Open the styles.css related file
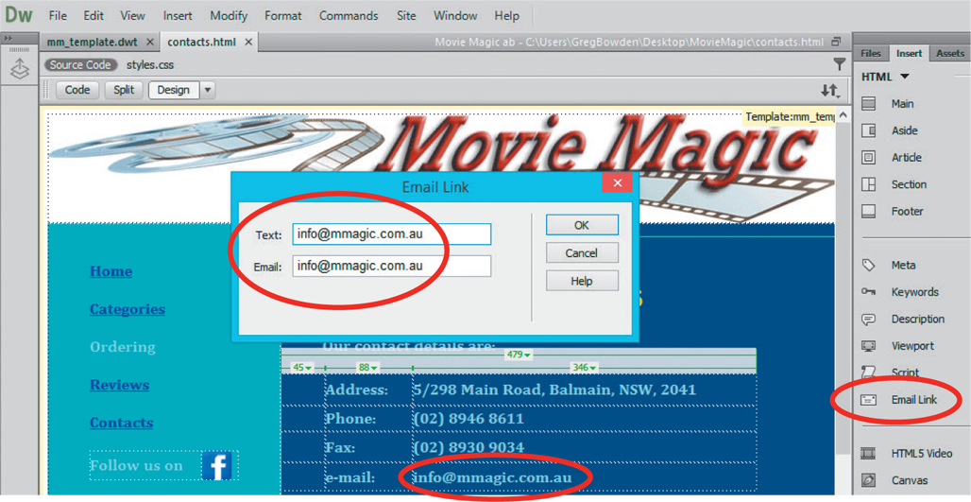 (150, 64)
